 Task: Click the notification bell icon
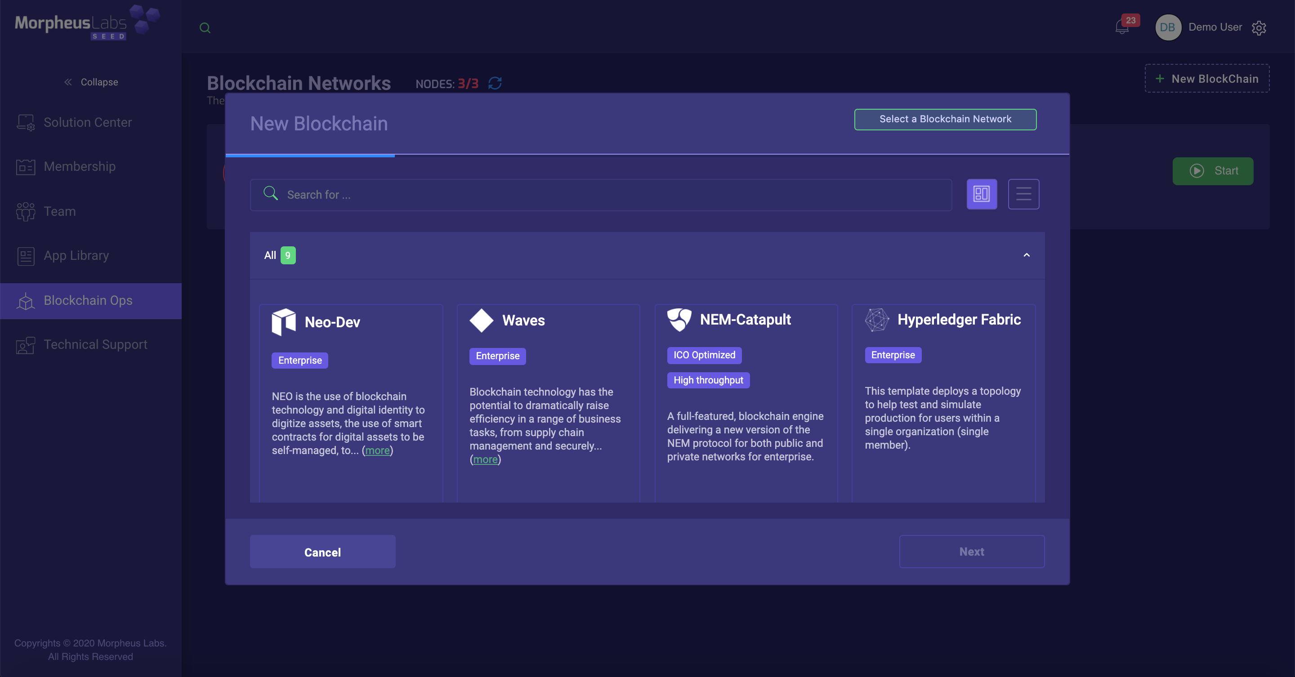click(1121, 27)
